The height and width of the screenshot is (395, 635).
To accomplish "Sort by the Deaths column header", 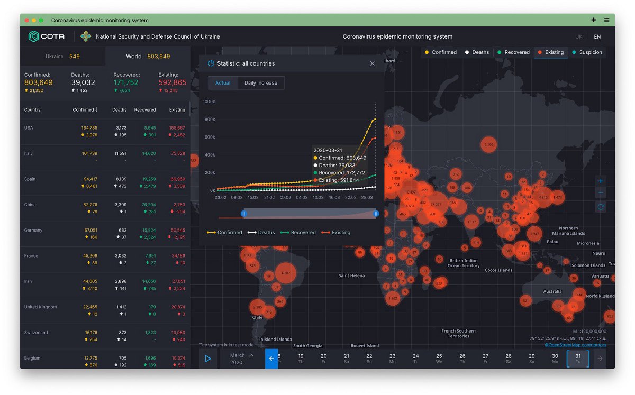I will [x=120, y=110].
